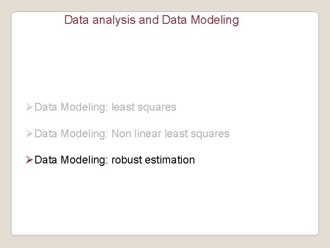Click the word "robust" in third bullet

[126, 160]
